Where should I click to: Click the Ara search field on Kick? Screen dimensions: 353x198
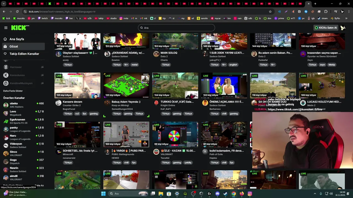pos(176,28)
